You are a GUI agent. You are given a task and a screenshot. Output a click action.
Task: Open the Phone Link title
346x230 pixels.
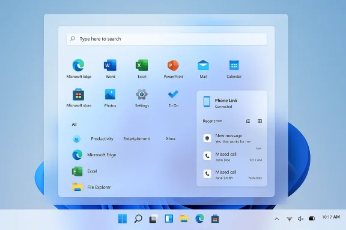point(226,101)
